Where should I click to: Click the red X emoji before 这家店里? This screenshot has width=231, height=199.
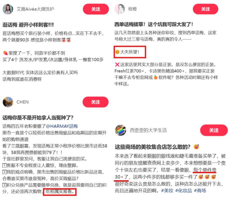pos(117,65)
